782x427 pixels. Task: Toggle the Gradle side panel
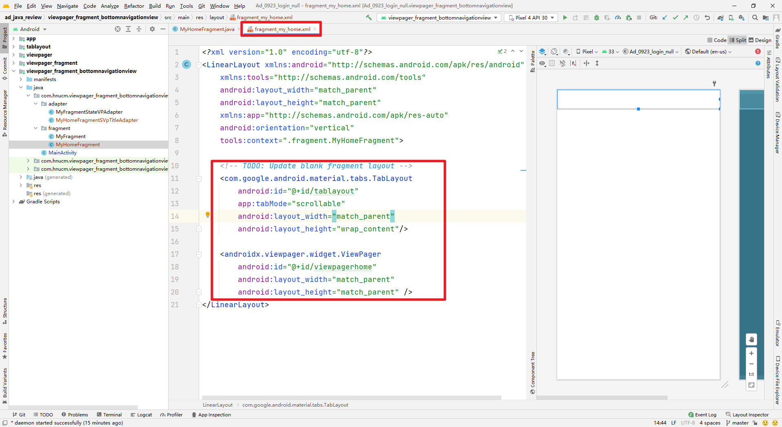(778, 39)
